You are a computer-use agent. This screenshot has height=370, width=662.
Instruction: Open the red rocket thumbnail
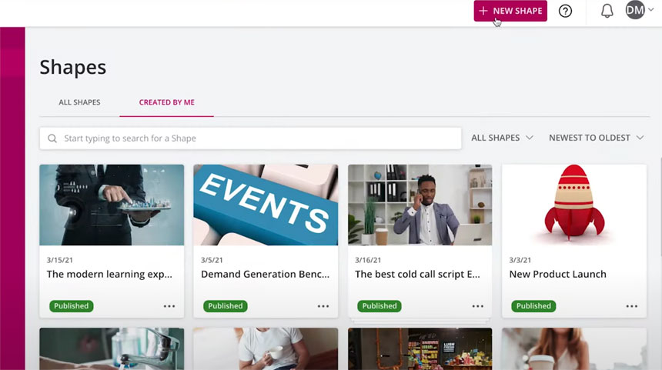point(573,205)
